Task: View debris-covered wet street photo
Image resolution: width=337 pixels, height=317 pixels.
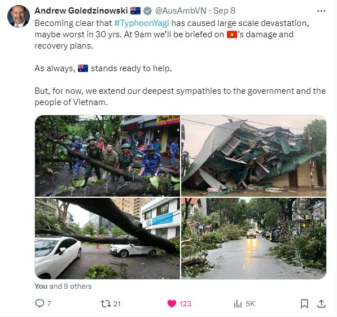Action: 254,238
